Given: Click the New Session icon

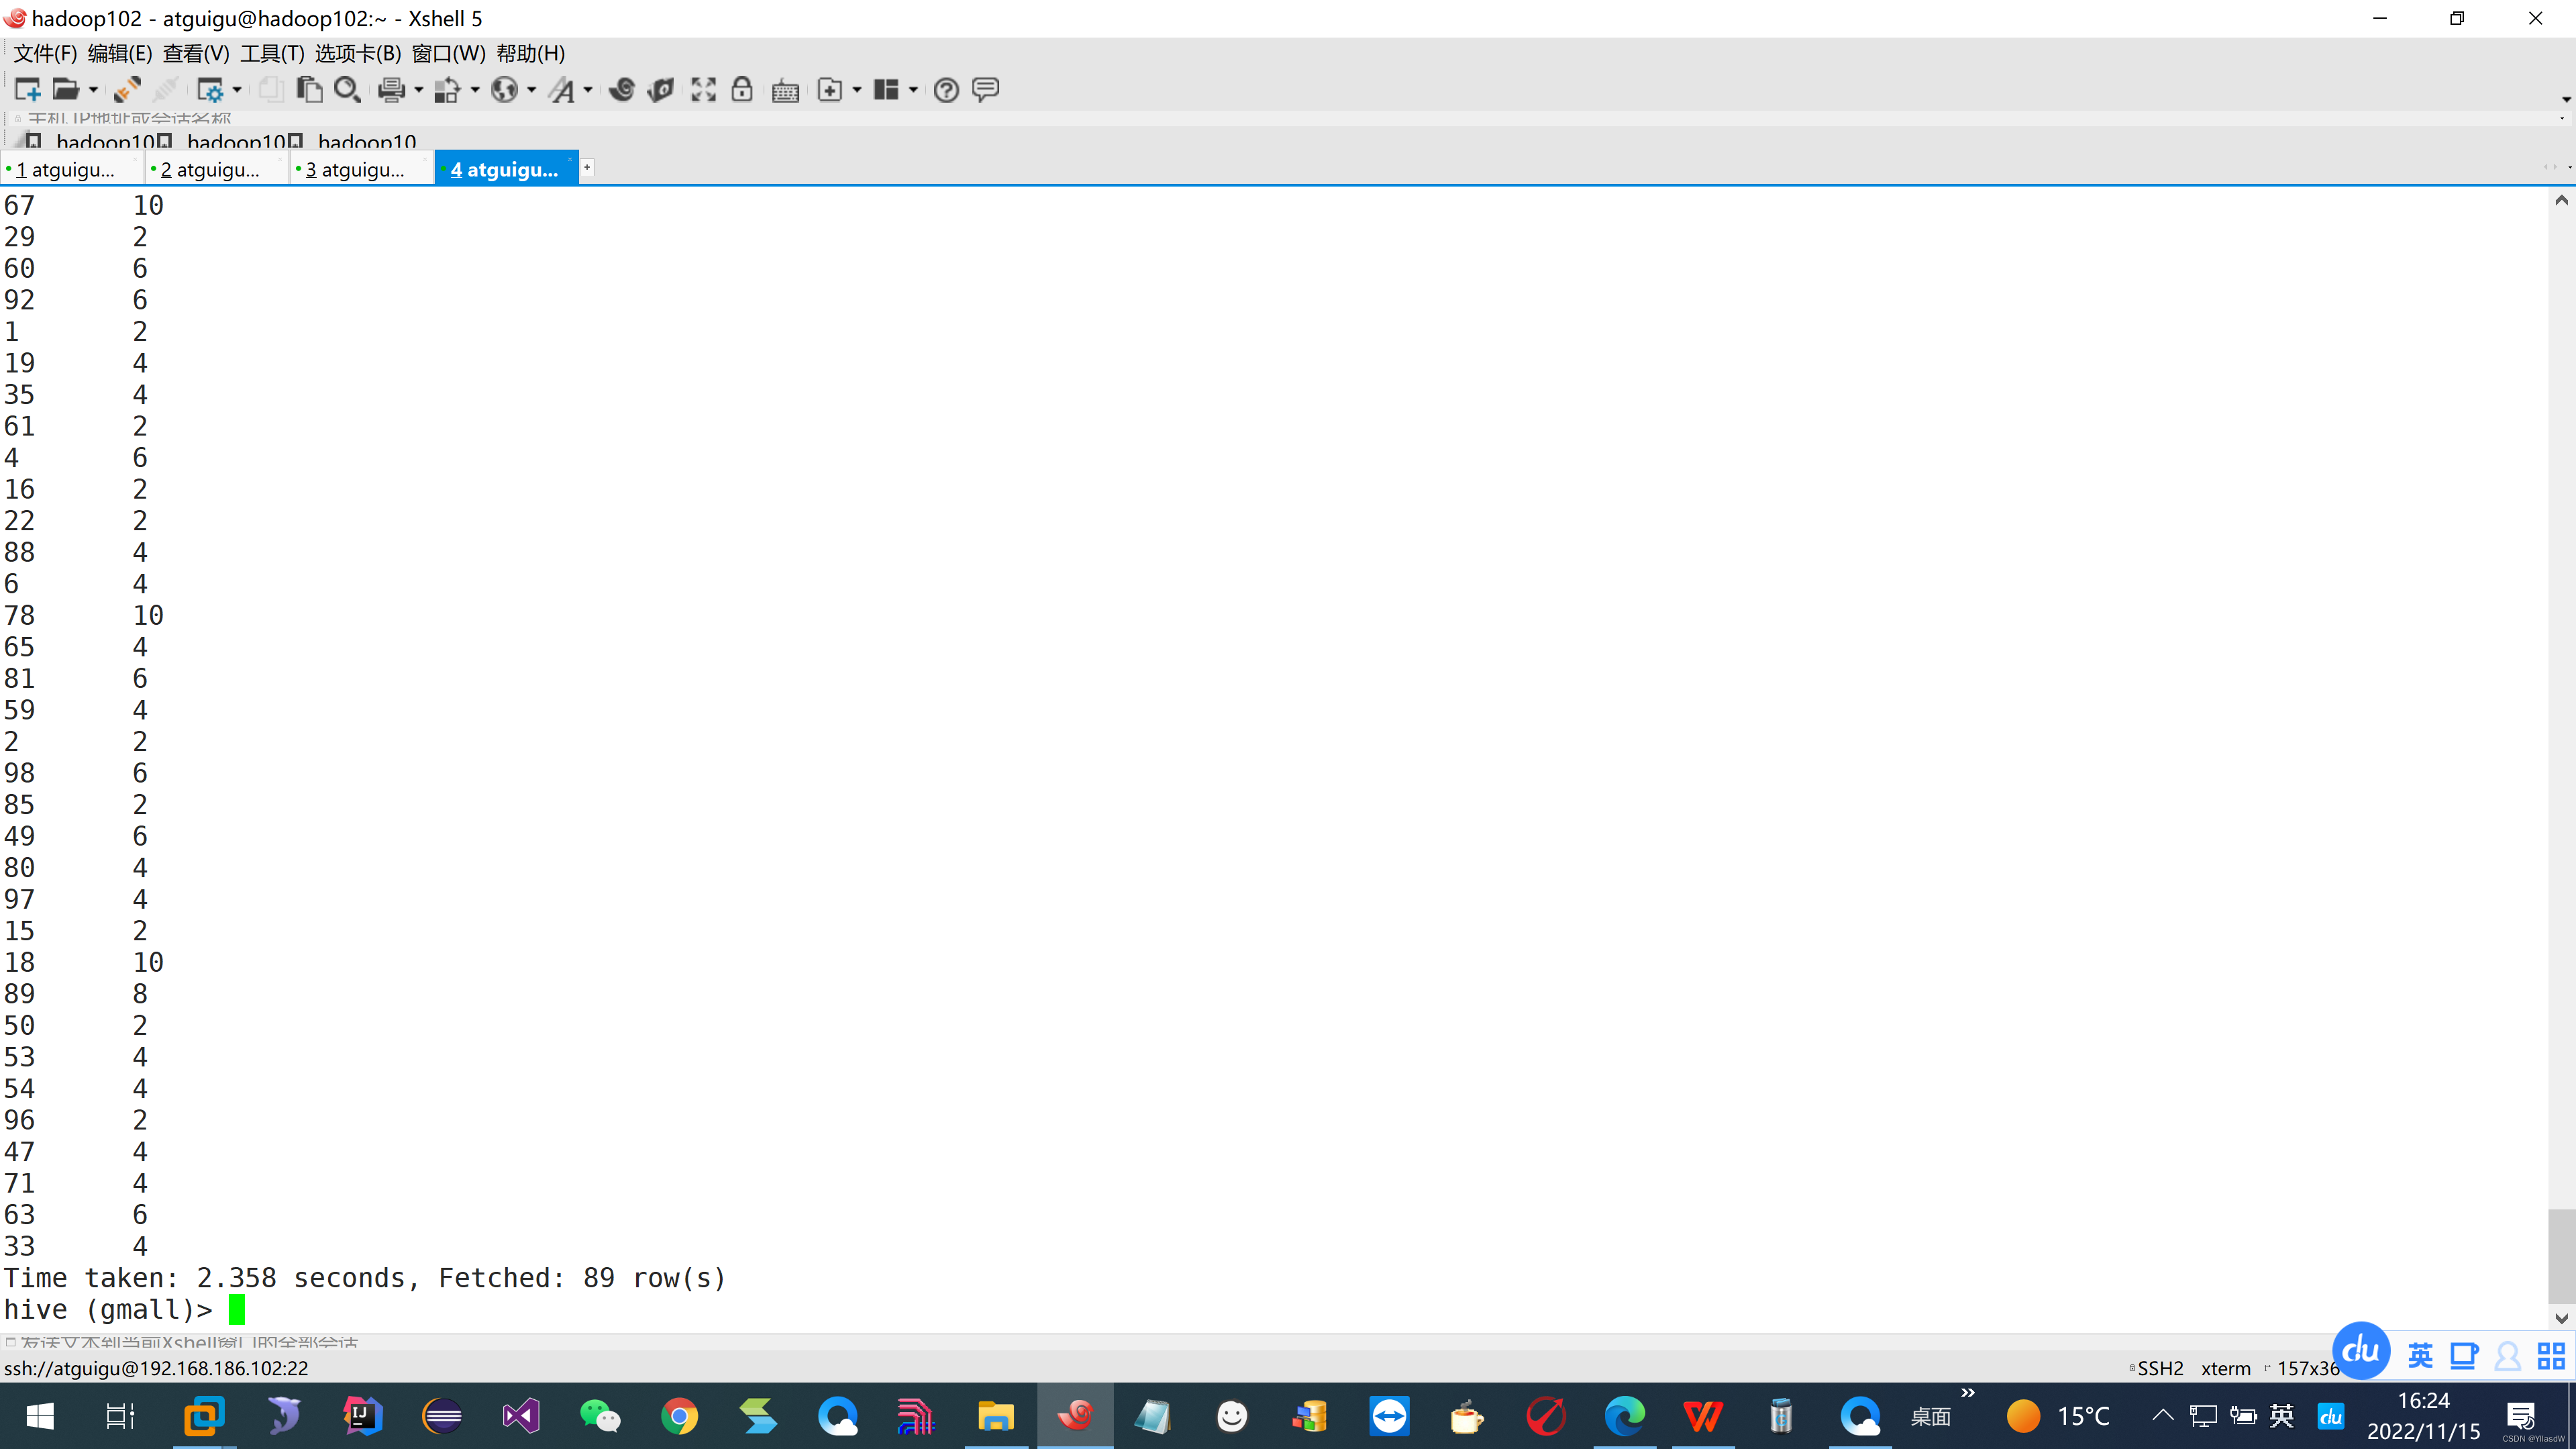Looking at the screenshot, I should point(27,90).
